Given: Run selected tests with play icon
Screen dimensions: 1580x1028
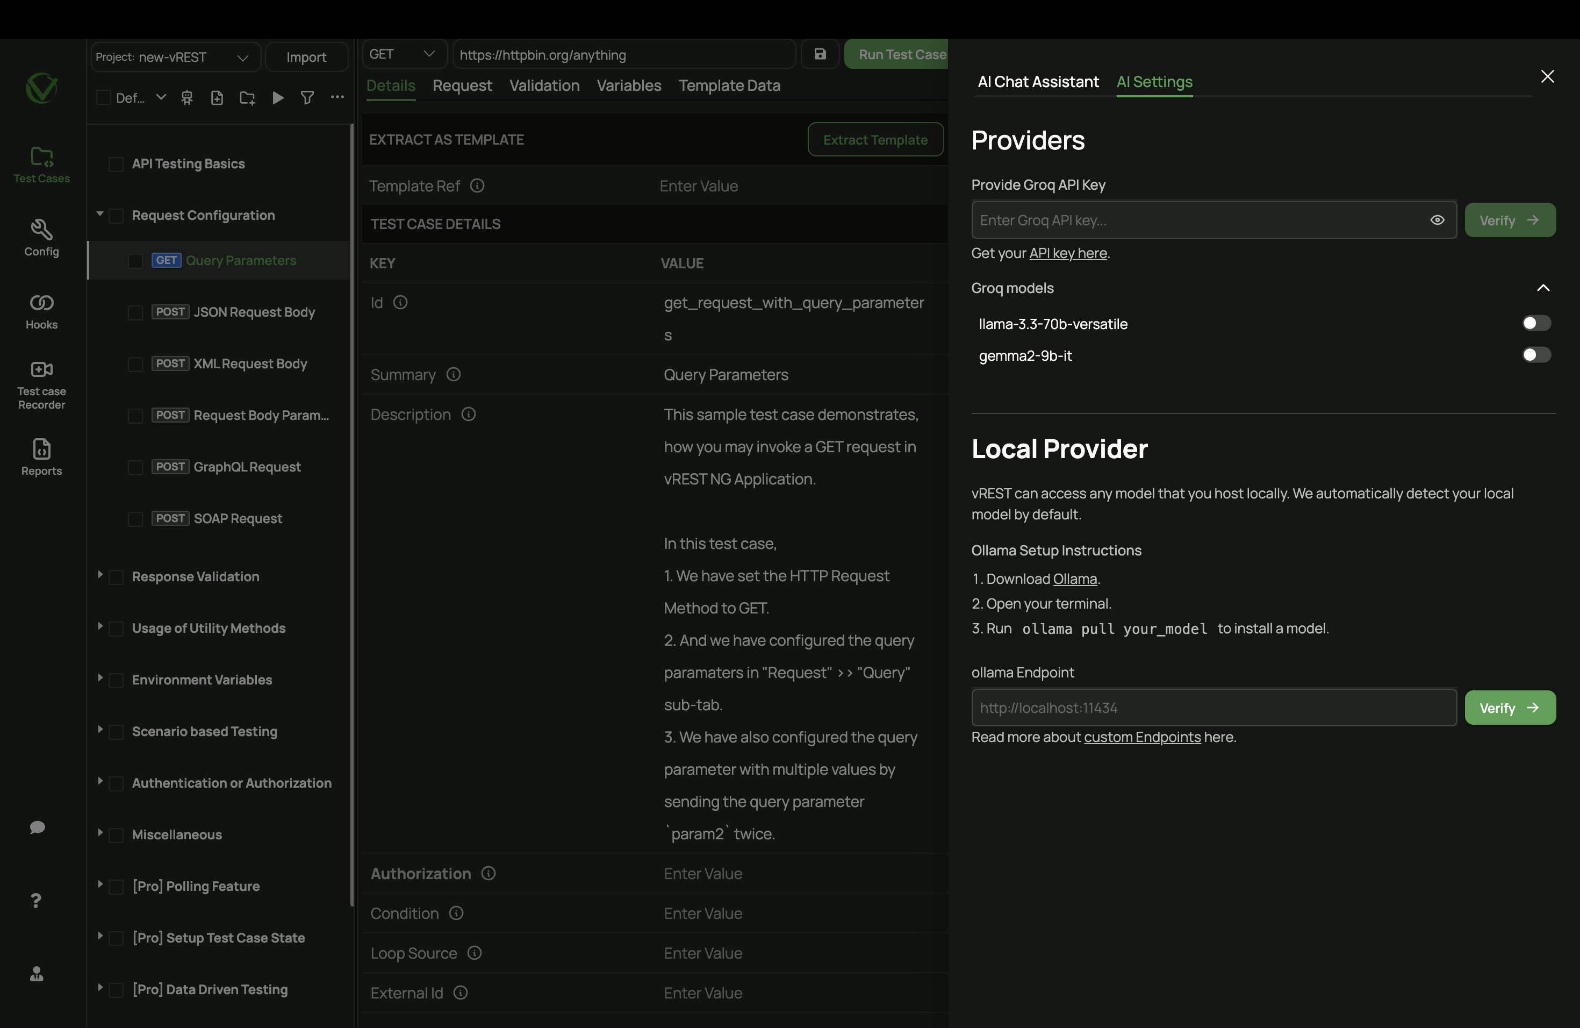Looking at the screenshot, I should 278,98.
